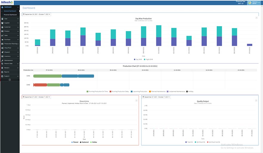Open Financial Dashboard submenu item

[x=10, y=15]
